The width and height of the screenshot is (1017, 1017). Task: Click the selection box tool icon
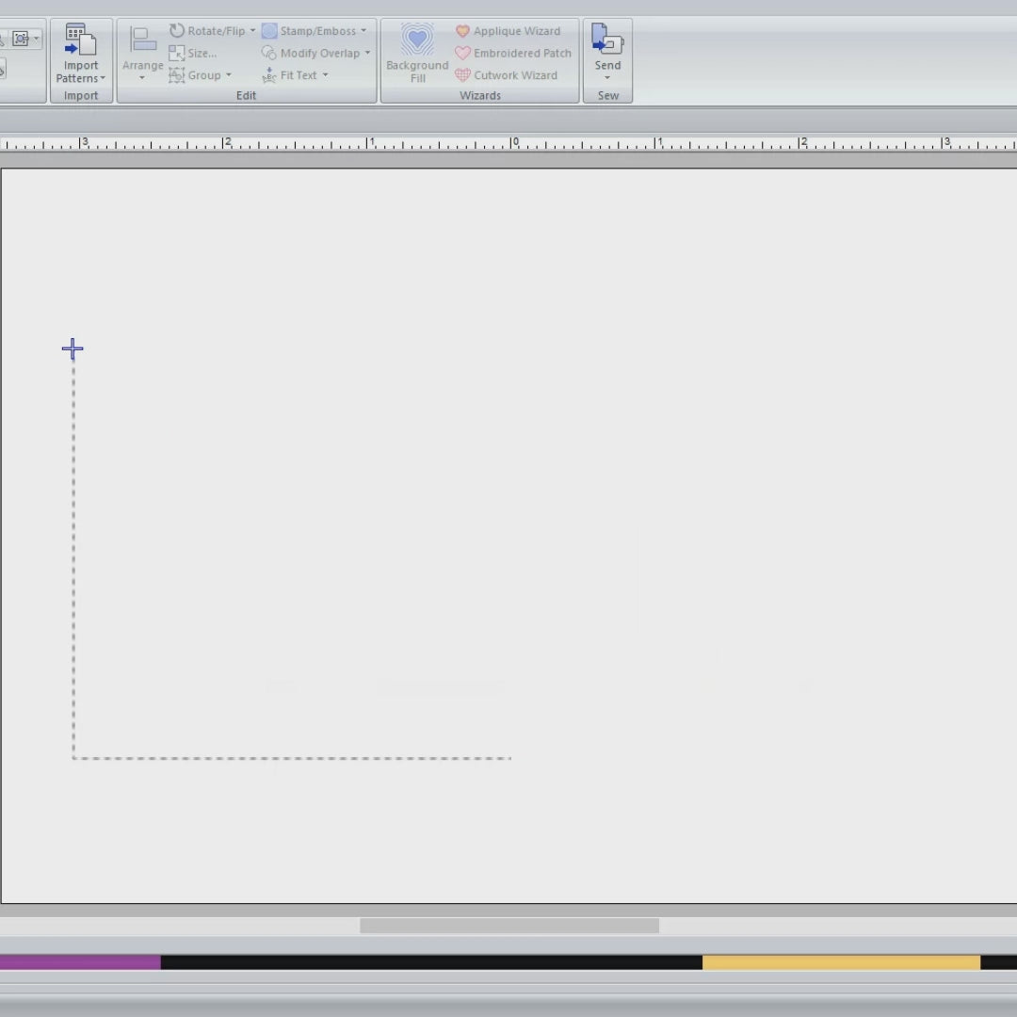coord(21,39)
